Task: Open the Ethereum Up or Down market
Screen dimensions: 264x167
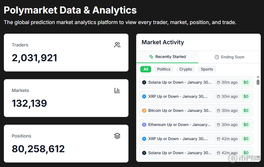Action: point(179,125)
